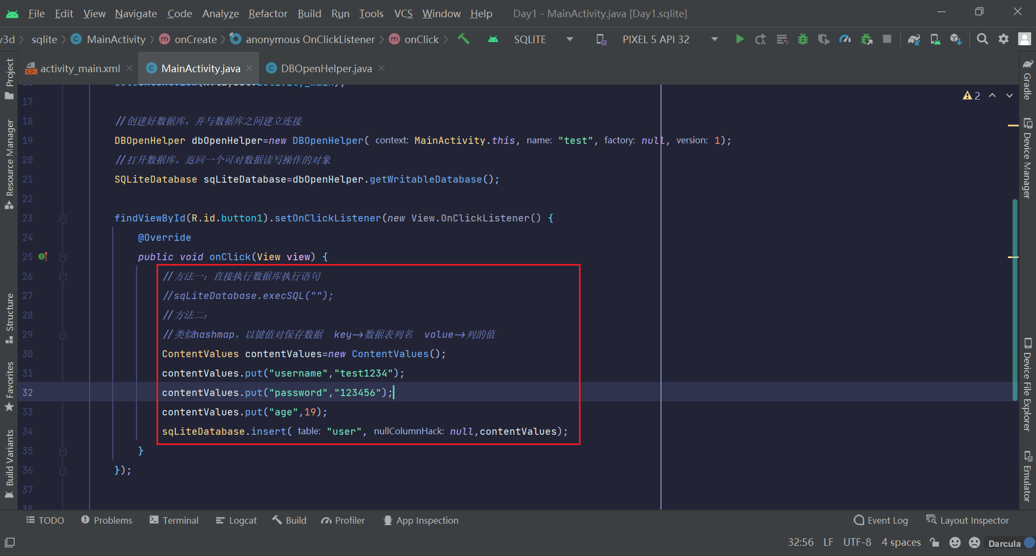Click the Stop square button
Image resolution: width=1036 pixels, height=556 pixels.
pyautogui.click(x=887, y=39)
